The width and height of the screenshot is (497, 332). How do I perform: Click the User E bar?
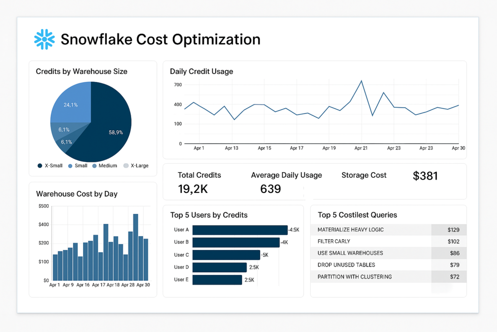[x=217, y=280]
